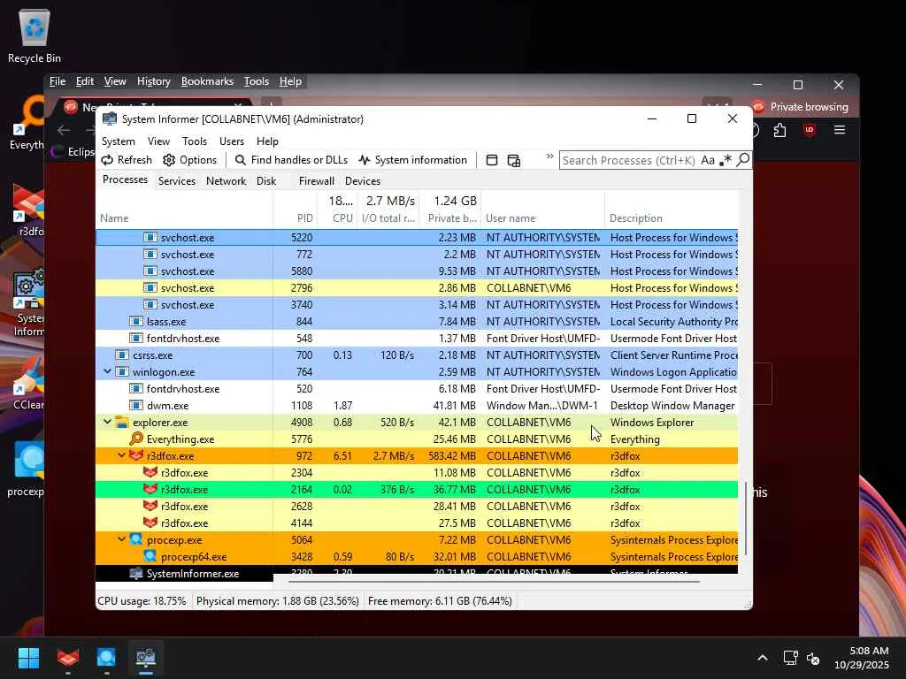
Task: Click the dwm.exe process icon
Action: 136,405
